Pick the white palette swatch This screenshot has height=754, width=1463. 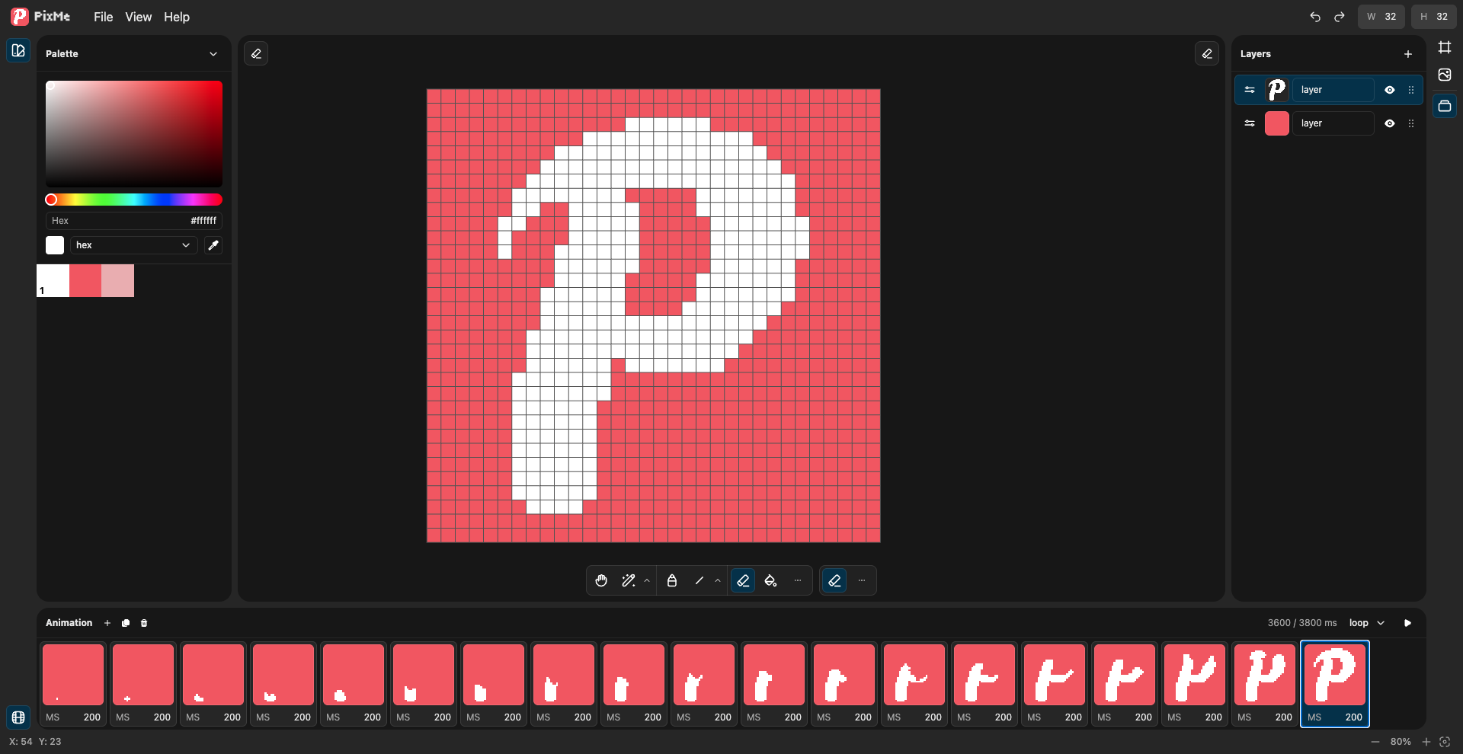click(x=53, y=280)
